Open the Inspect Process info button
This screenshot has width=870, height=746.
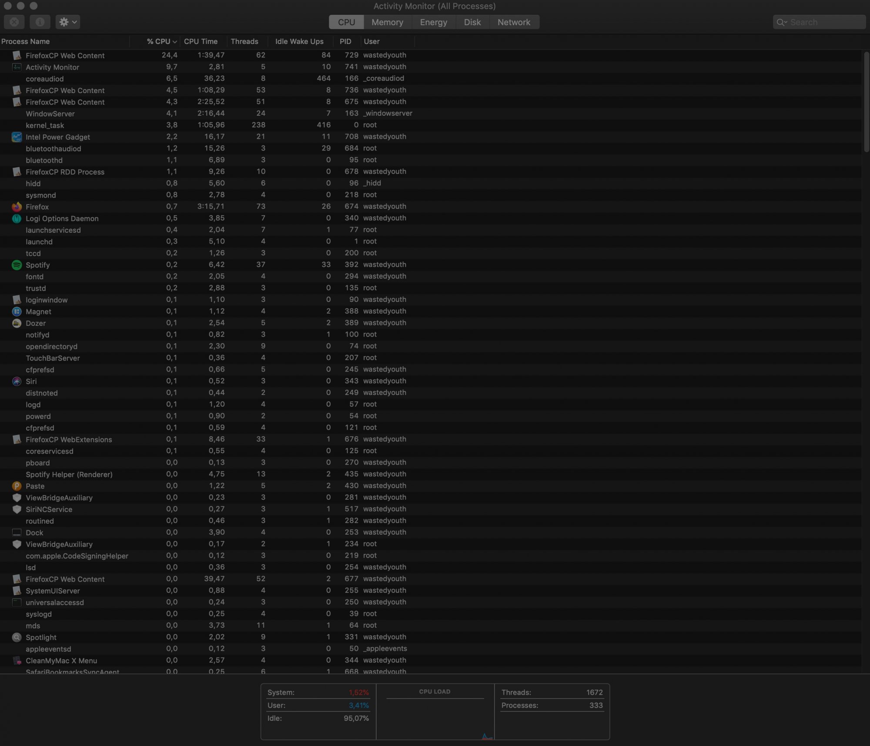[40, 22]
